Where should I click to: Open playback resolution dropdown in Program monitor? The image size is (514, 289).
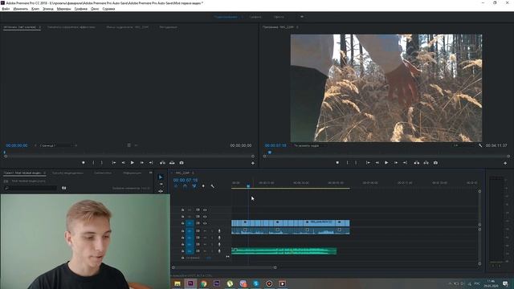[463, 145]
